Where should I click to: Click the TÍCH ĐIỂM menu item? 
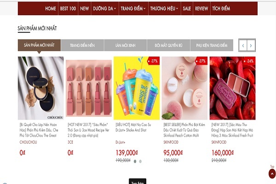(x=221, y=8)
